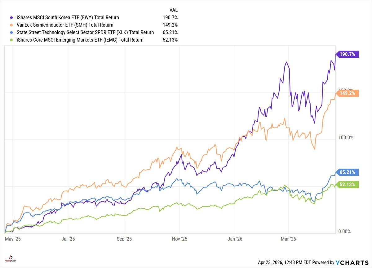The image size is (372, 268).
Task: Click the orange SMH legend dot
Action: (12, 25)
